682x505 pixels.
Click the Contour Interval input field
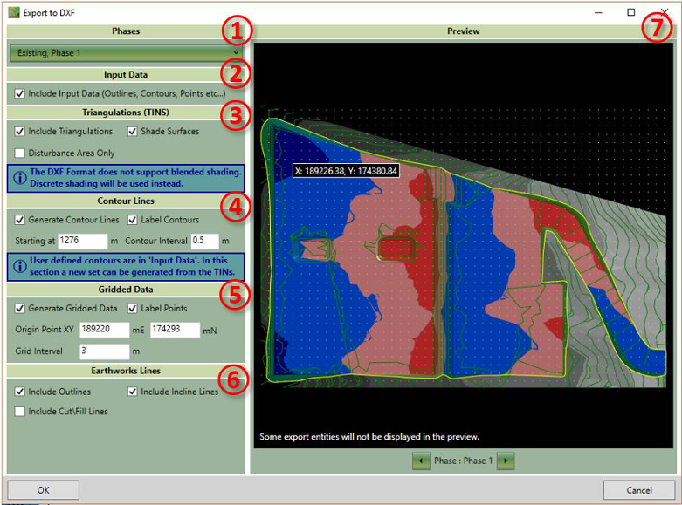[x=203, y=240]
